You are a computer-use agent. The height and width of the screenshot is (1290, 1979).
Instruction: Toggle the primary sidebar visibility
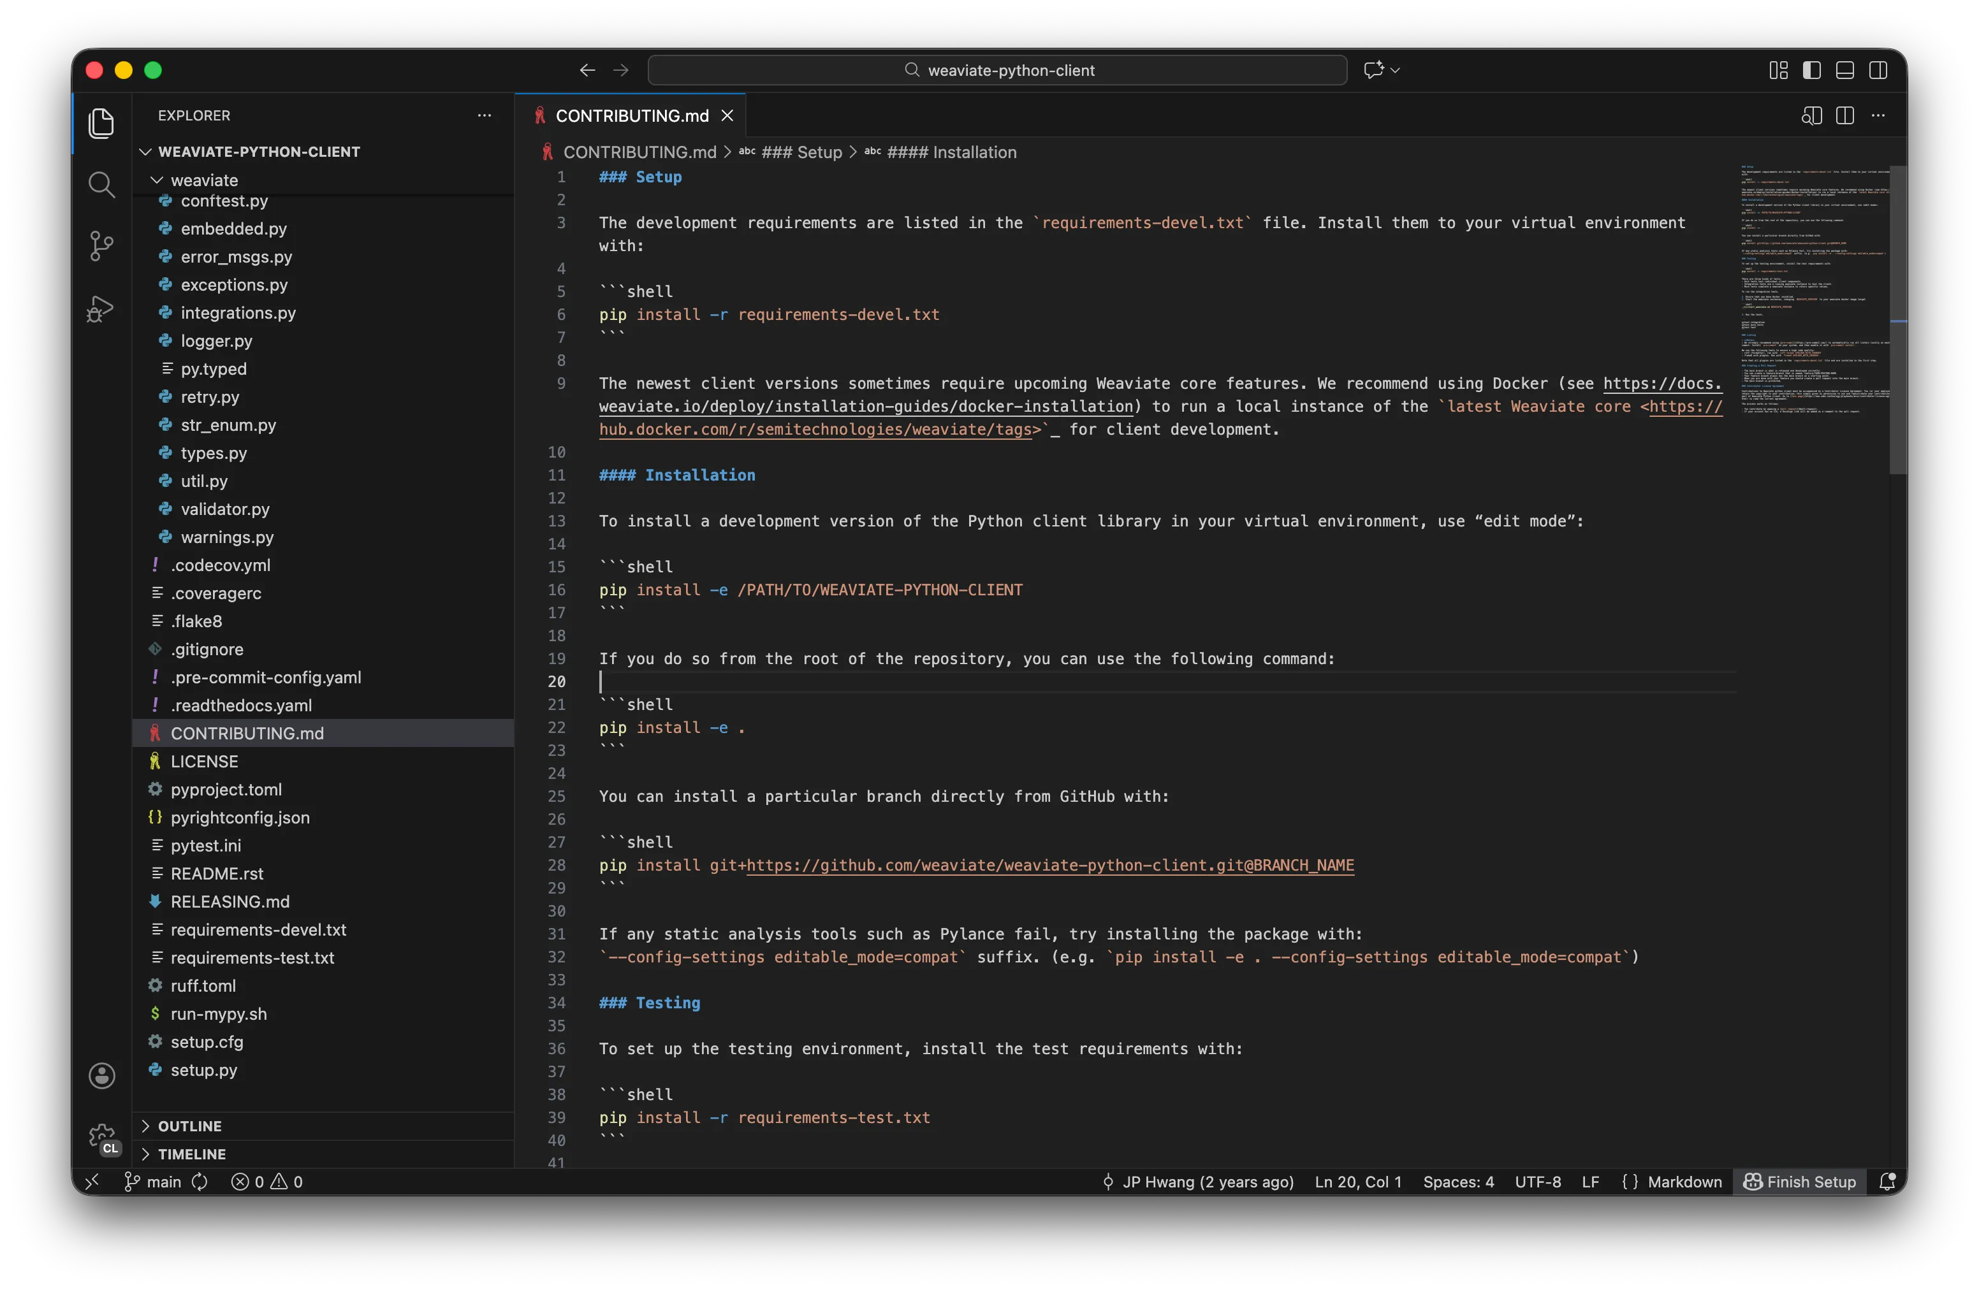point(1812,70)
